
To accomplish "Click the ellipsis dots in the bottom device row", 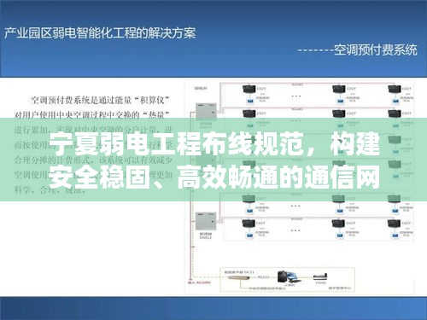I will coord(295,230).
